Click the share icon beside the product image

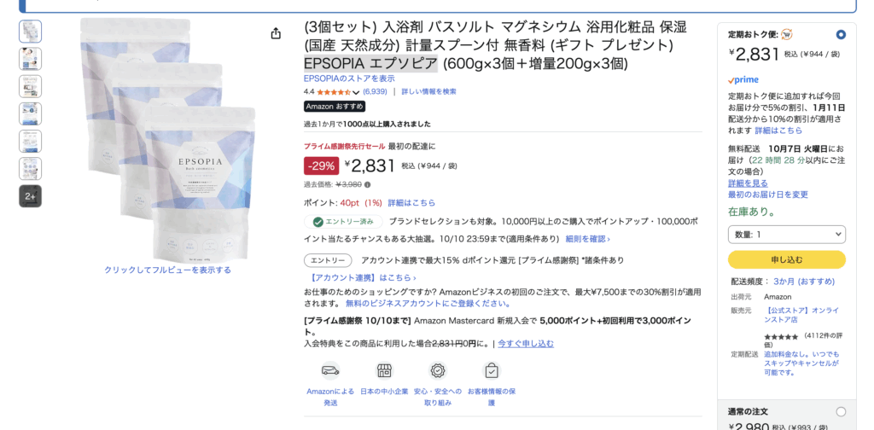pyautogui.click(x=276, y=33)
